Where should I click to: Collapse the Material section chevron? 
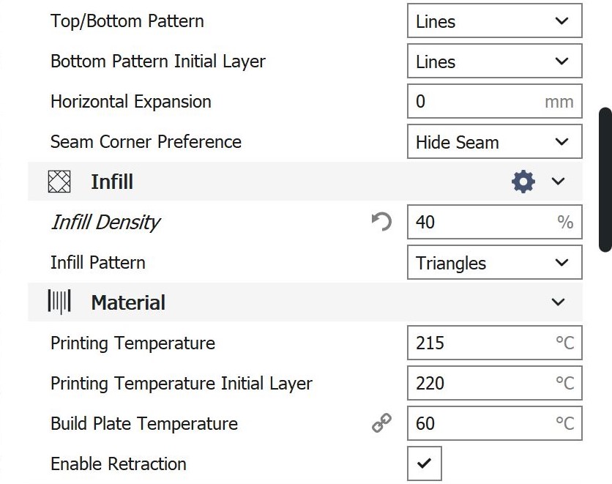coord(559,302)
